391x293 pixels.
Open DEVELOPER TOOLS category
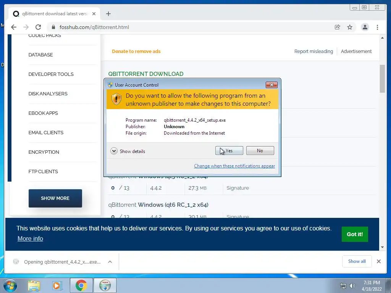click(x=51, y=74)
